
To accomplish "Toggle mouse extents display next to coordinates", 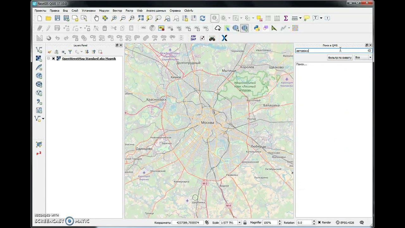I will pyautogui.click(x=207, y=223).
